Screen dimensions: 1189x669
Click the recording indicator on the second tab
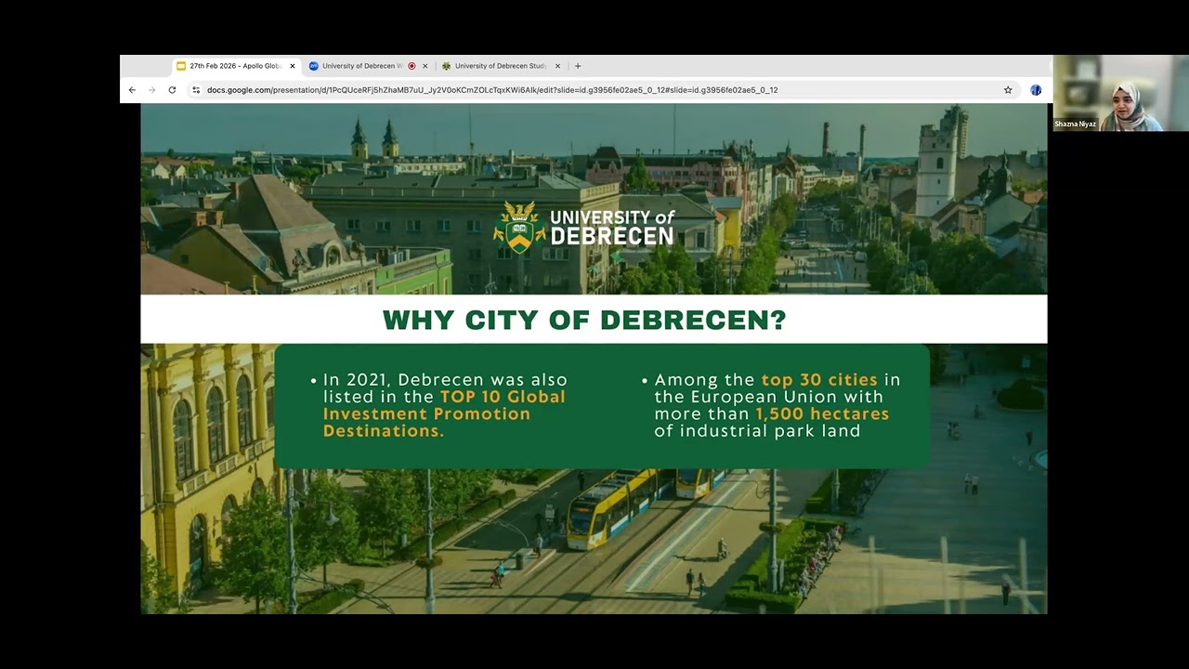click(412, 66)
